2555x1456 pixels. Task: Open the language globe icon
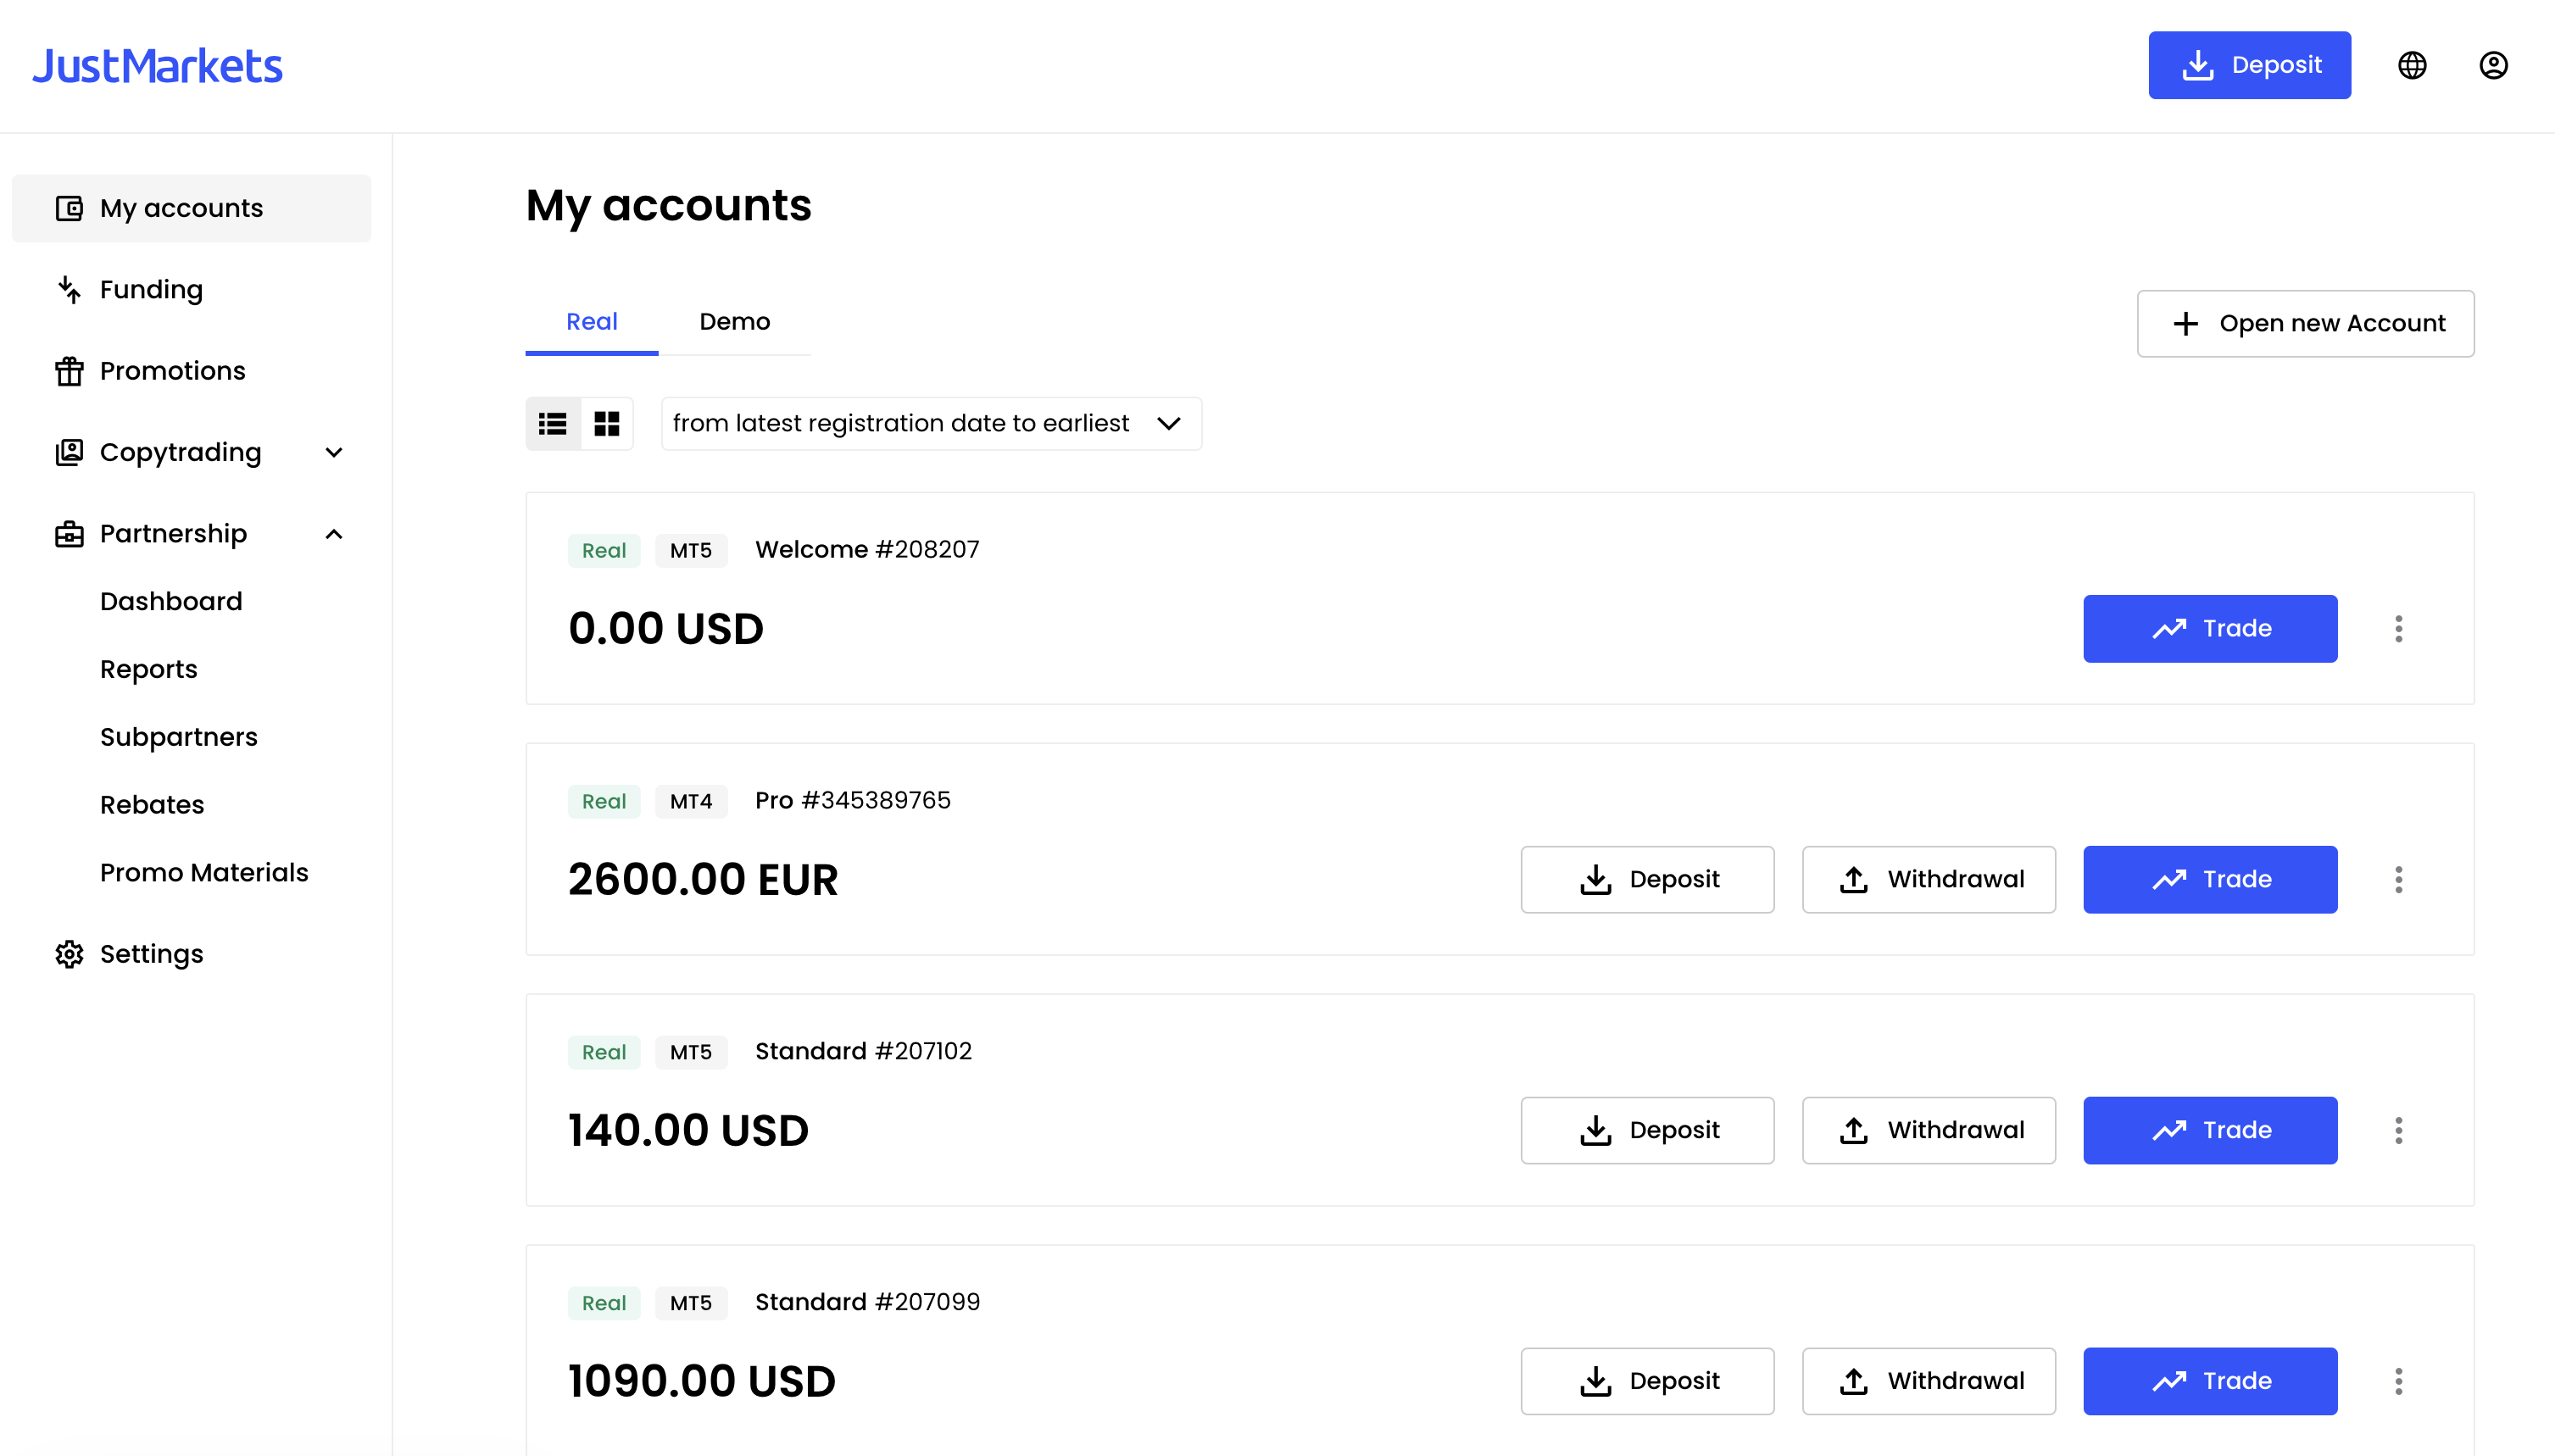[x=2412, y=65]
